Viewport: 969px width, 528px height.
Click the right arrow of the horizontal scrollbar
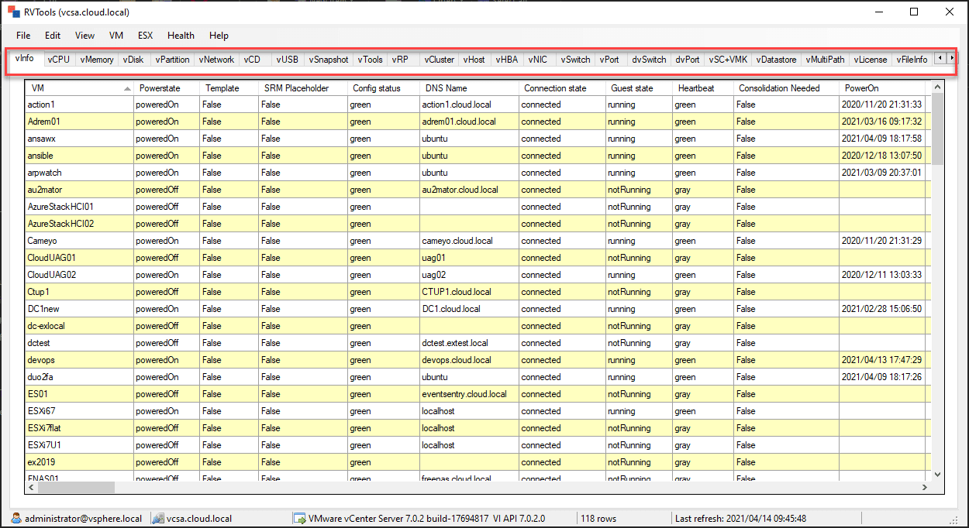[924, 488]
